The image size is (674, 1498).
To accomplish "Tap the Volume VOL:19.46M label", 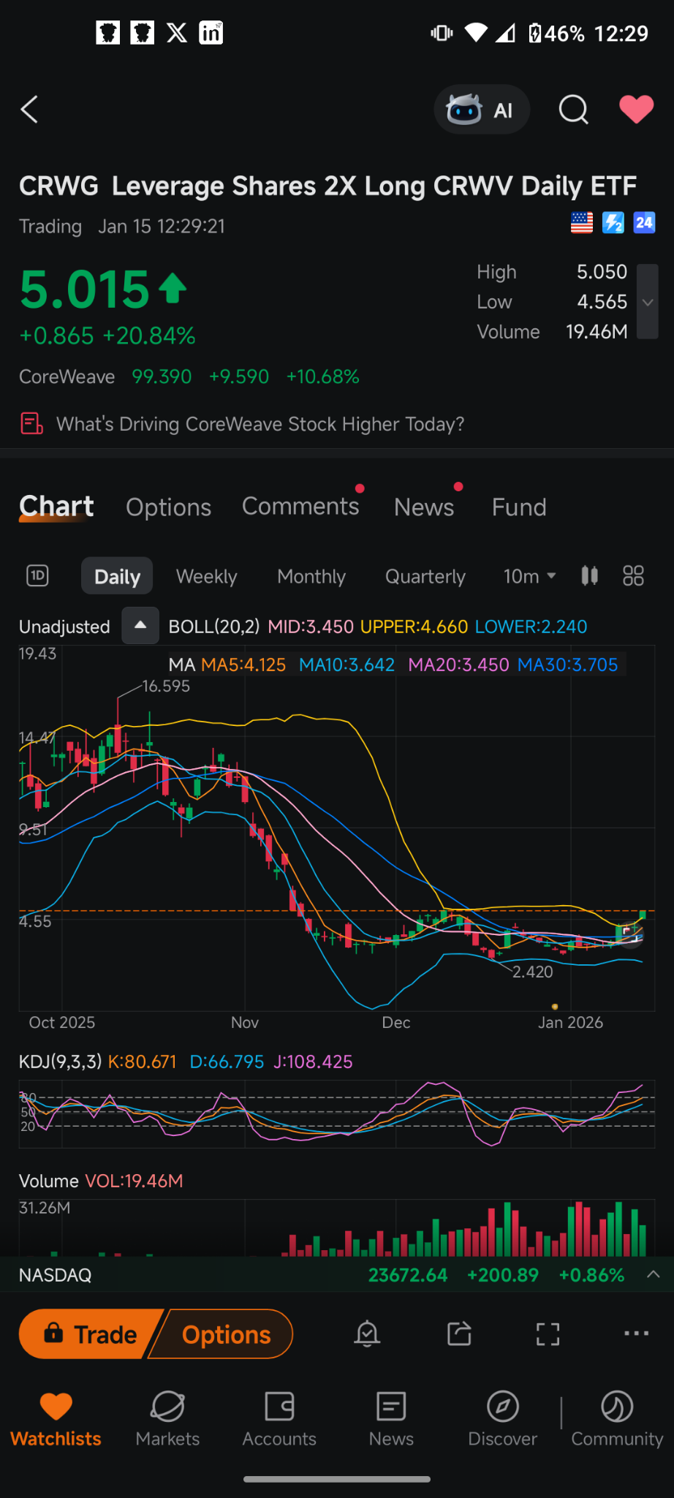I will click(101, 1181).
